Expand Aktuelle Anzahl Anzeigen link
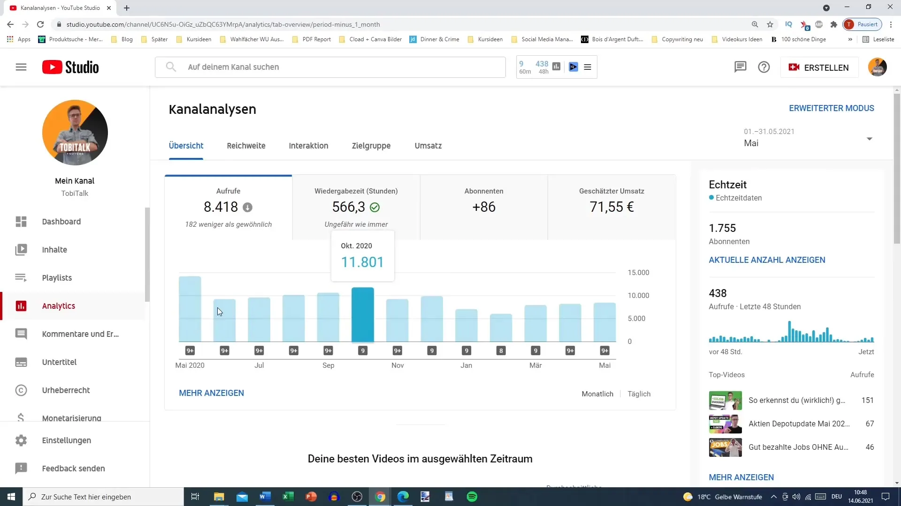The image size is (901, 506). pyautogui.click(x=767, y=260)
